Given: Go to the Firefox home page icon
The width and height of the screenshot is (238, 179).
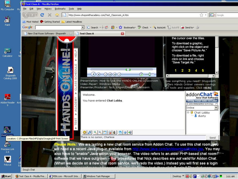Looking at the screenshot, I should coord(57,15).
